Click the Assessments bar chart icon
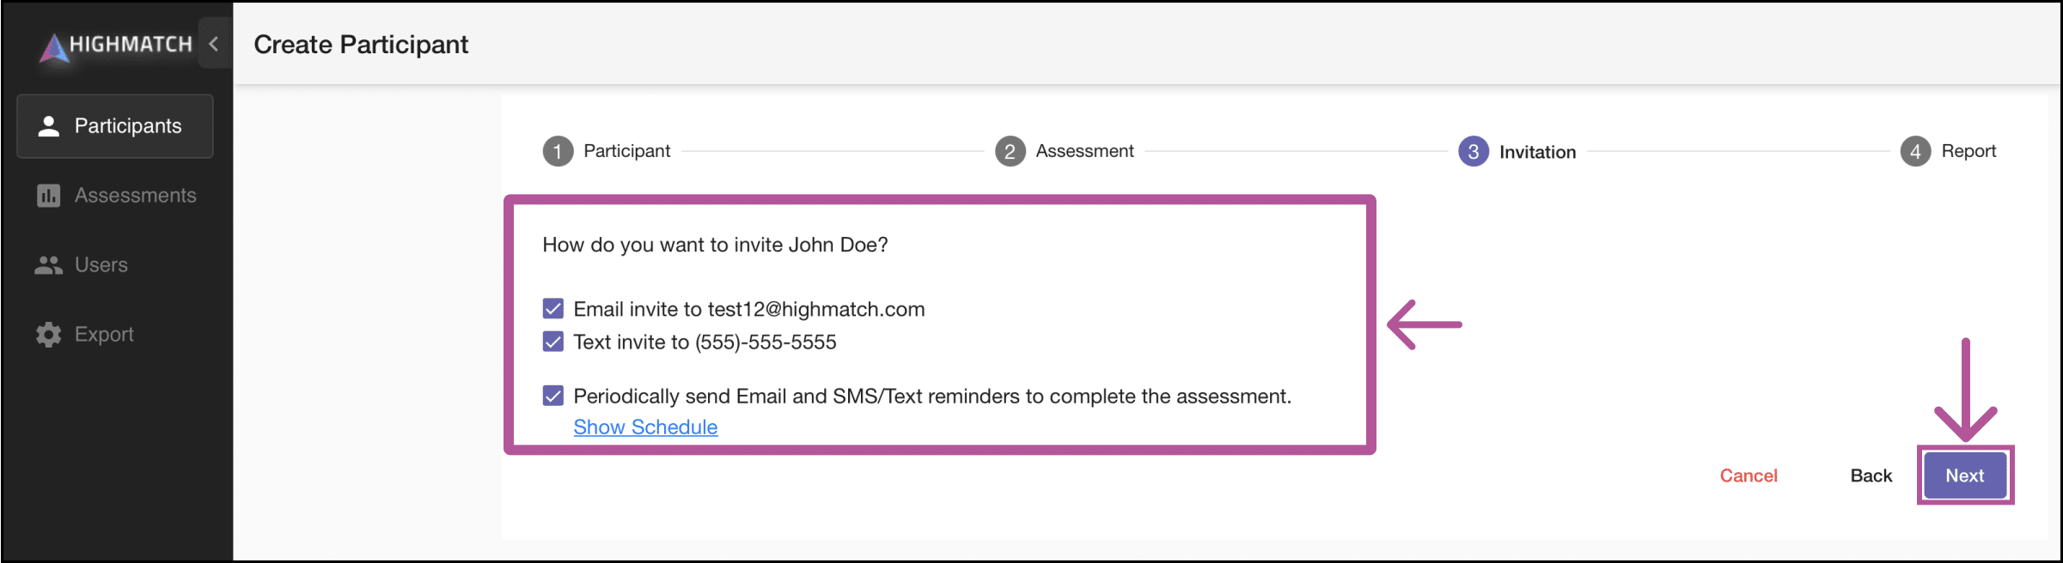Viewport: 2063px width, 563px height. 49,196
